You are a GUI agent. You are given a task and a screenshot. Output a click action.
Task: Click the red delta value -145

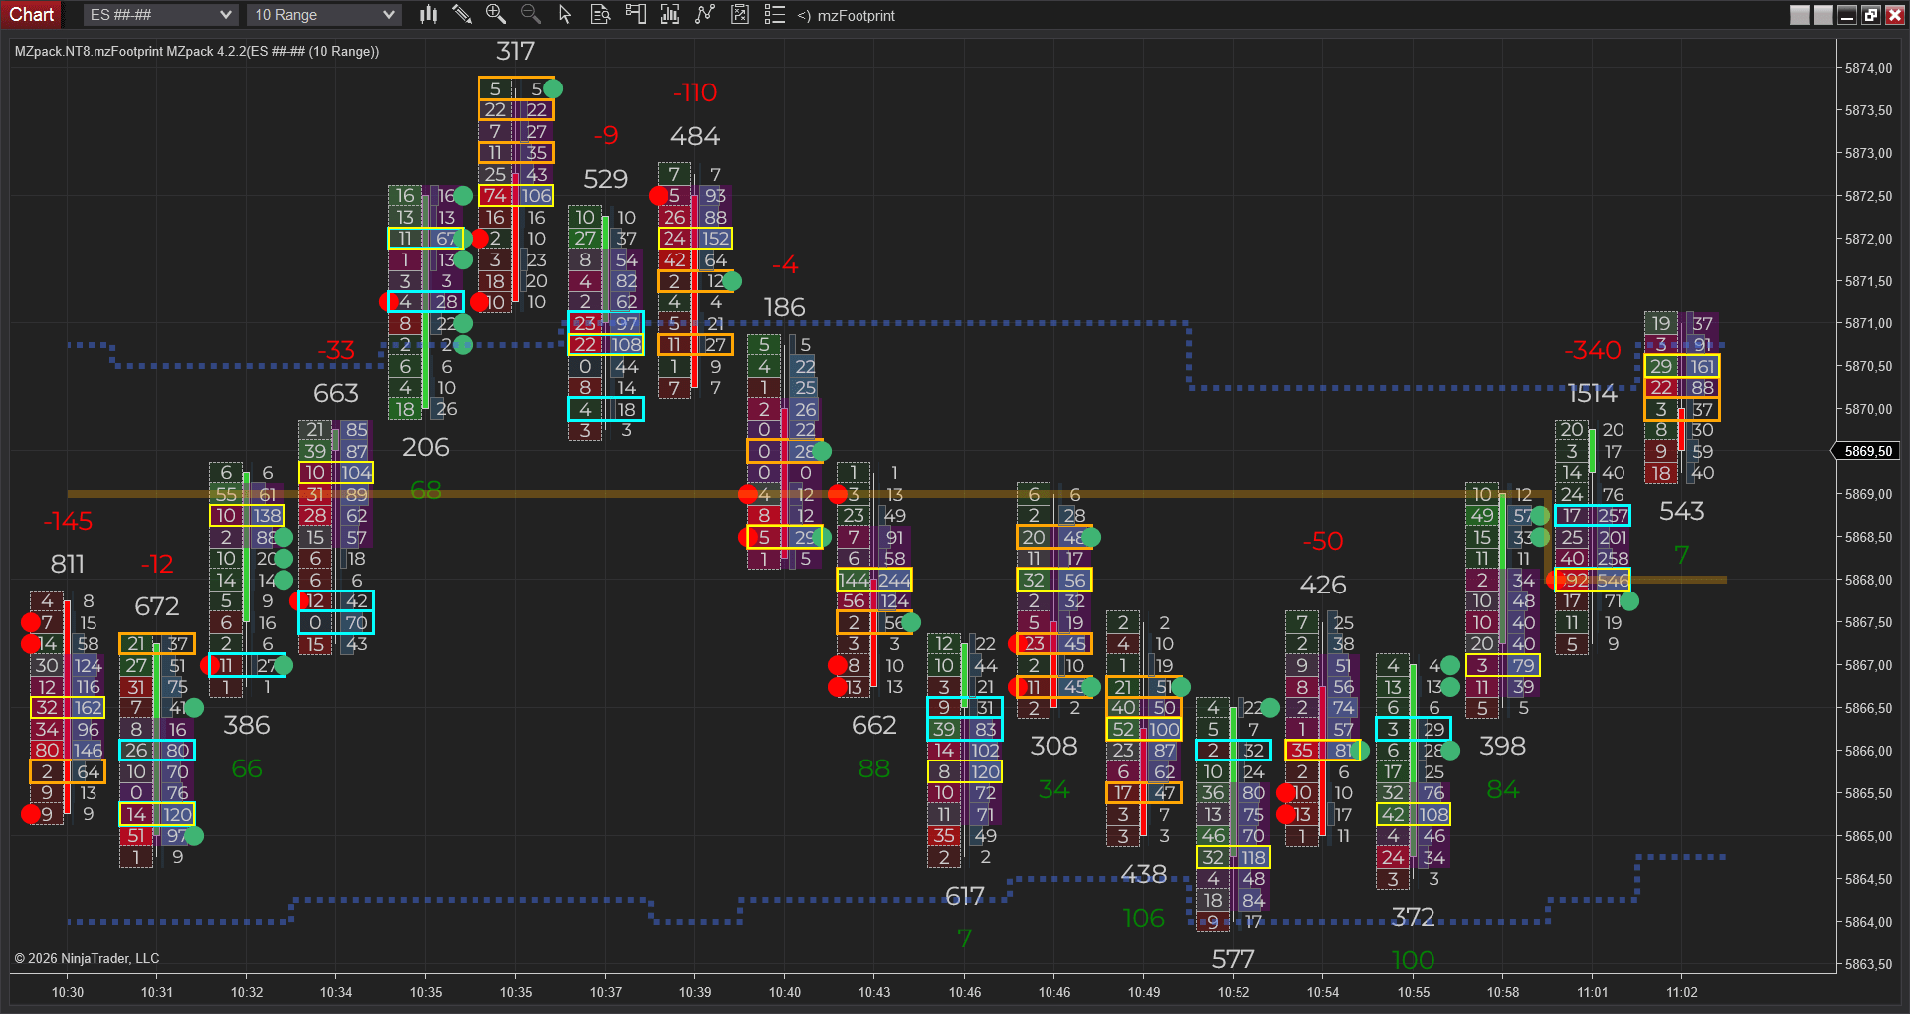click(x=68, y=521)
